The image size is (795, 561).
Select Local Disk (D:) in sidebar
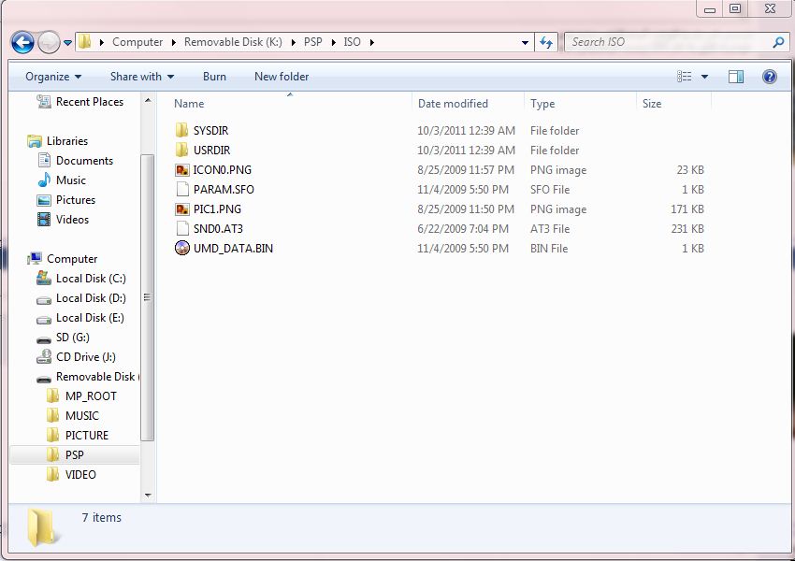(x=81, y=298)
